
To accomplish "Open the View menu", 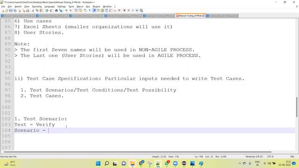I will click(27, 7).
